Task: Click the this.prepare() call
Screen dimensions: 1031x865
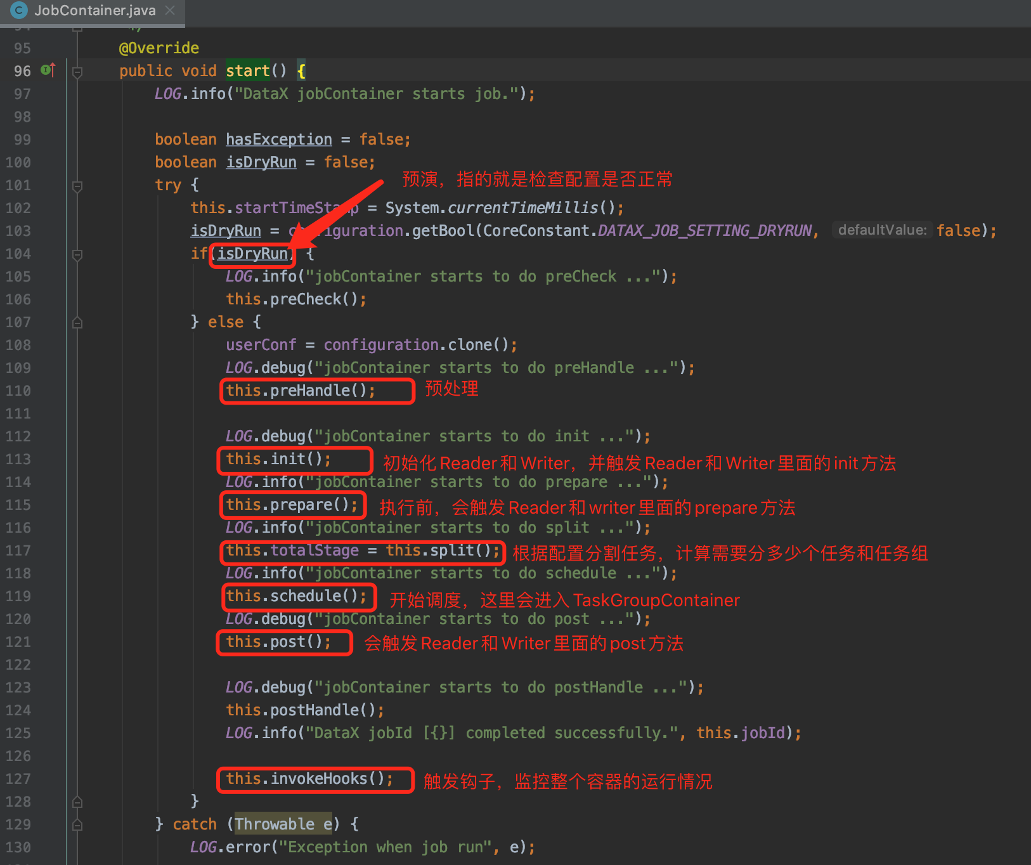Action: (x=292, y=505)
